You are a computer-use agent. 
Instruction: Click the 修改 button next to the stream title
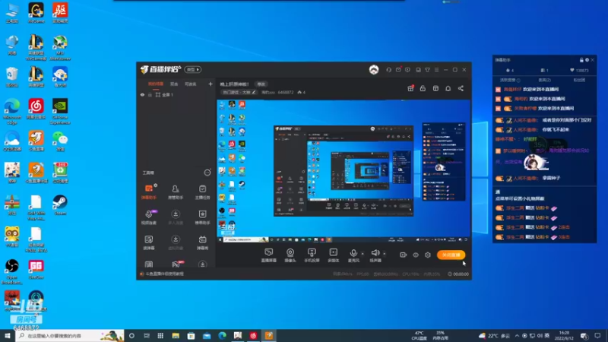tap(261, 84)
